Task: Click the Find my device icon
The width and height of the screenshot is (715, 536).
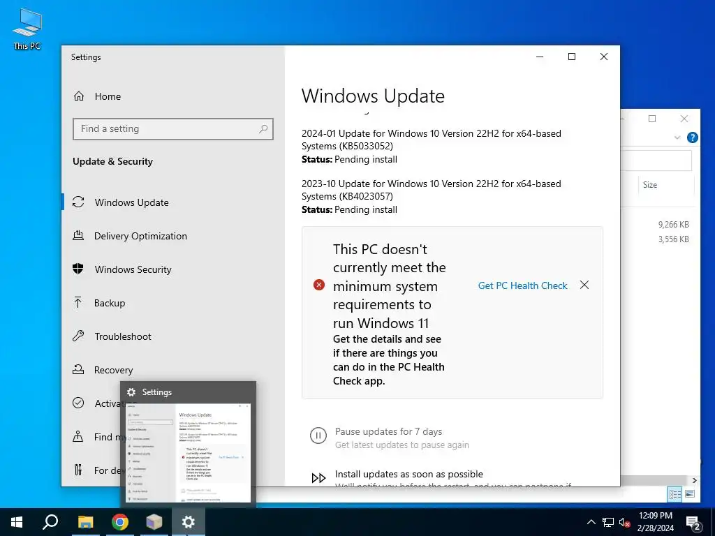Action: click(x=78, y=437)
